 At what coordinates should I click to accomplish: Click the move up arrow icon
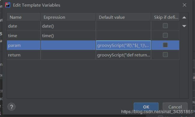(x=184, y=17)
